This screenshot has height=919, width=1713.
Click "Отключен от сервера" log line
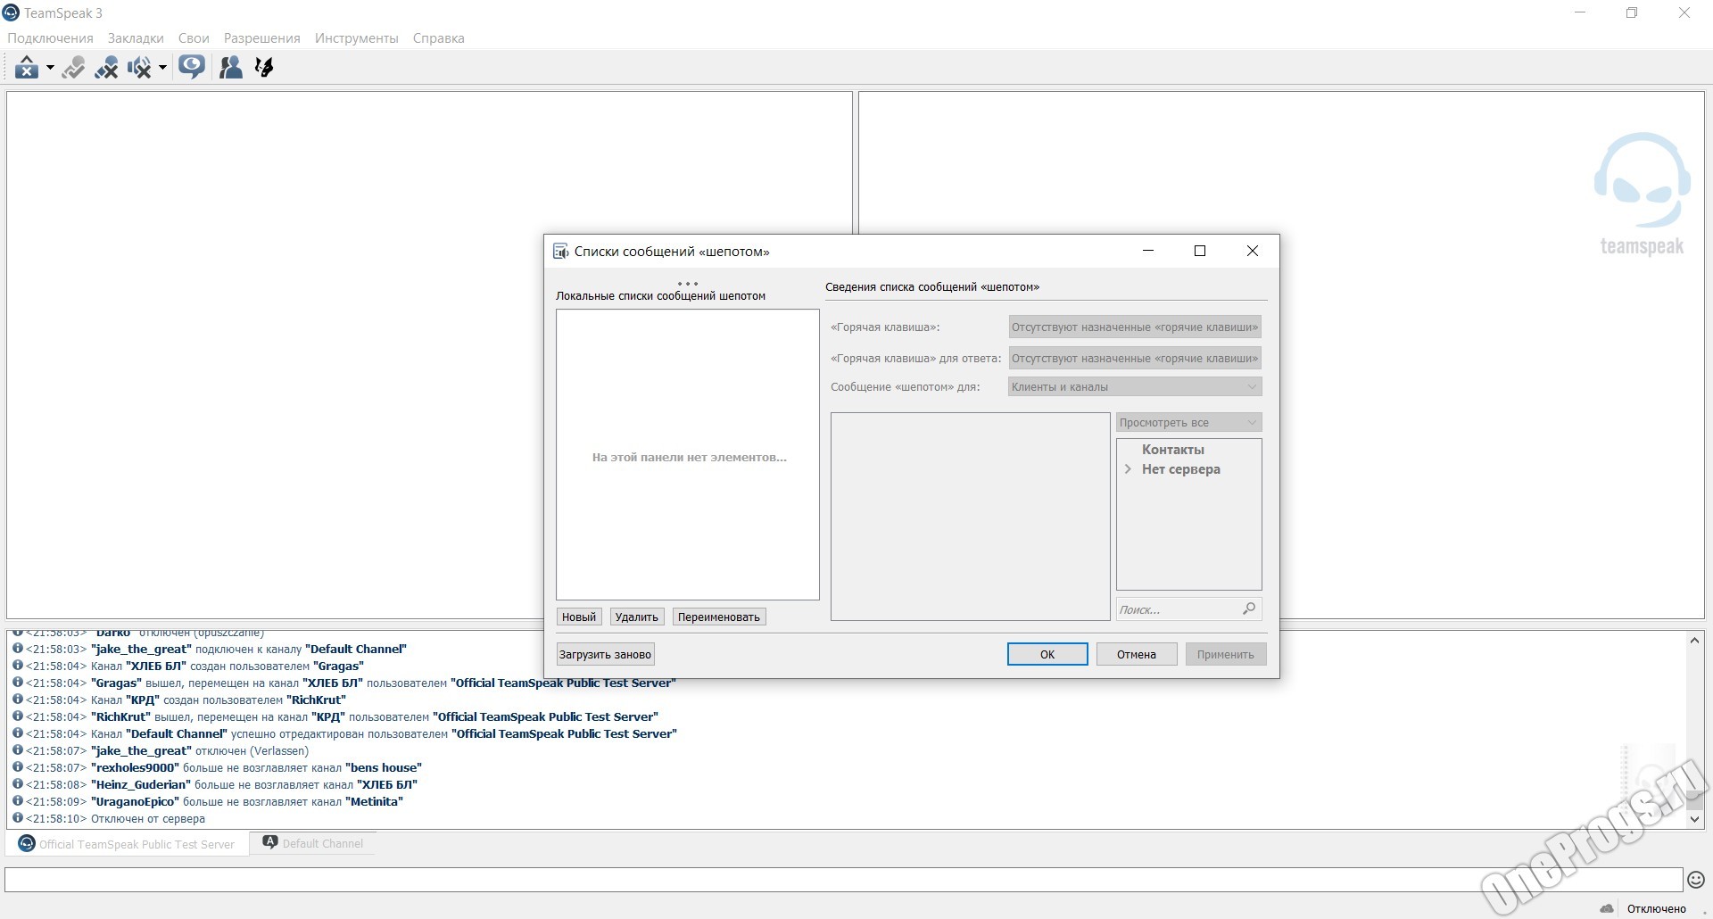click(148, 819)
